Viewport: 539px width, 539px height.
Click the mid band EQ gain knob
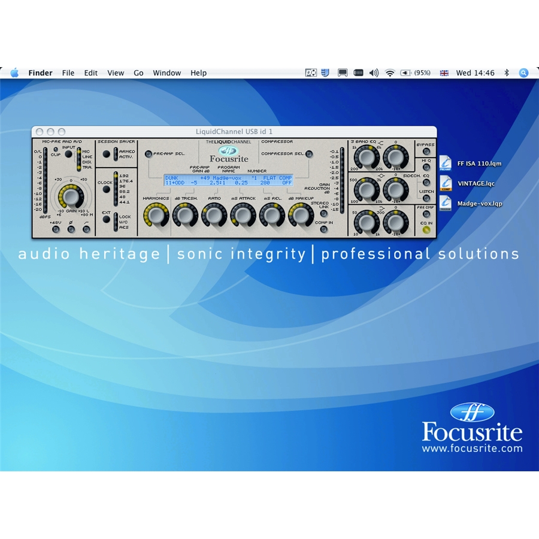coord(396,189)
